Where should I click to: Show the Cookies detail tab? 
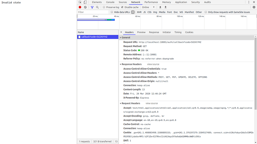[x=189, y=32]
